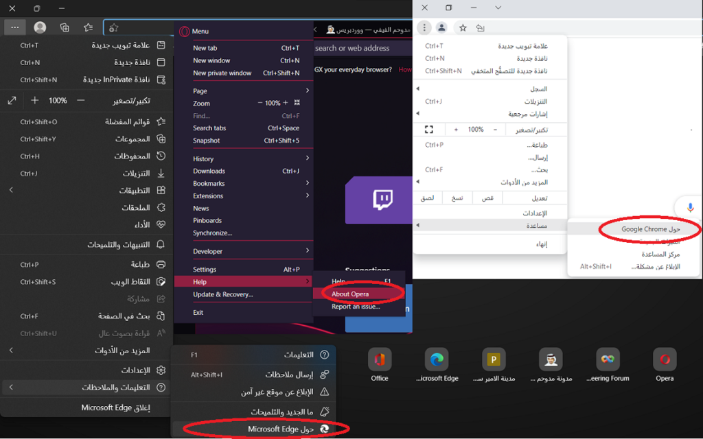The height and width of the screenshot is (439, 703).
Task: Open the Favorites star-list icon in Edge's toolbar
Action: [x=89, y=27]
